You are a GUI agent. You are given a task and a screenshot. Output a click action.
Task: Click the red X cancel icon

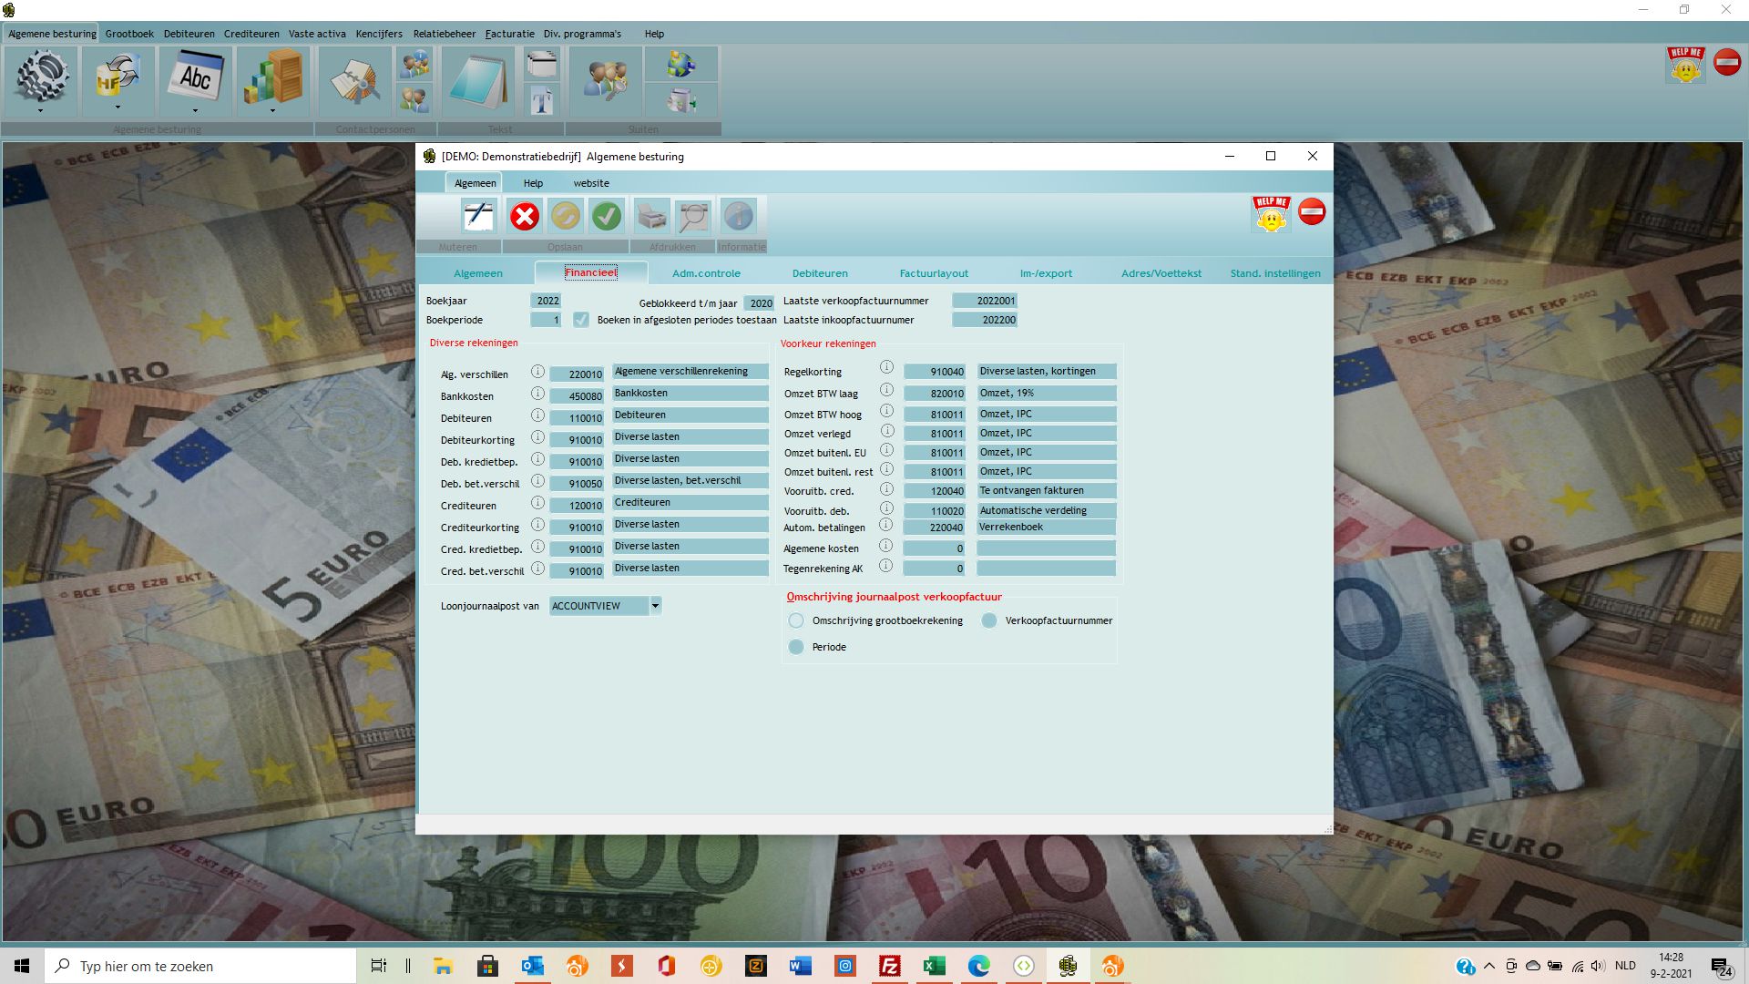tap(524, 216)
